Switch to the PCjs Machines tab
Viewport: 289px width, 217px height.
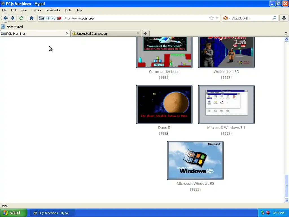point(33,33)
